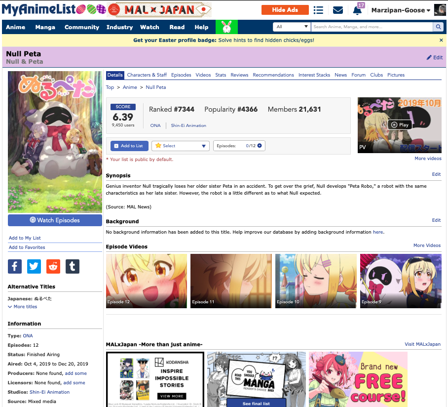Viewport: 448px width, 407px height.
Task: Click the Add to List button
Action: click(x=129, y=146)
